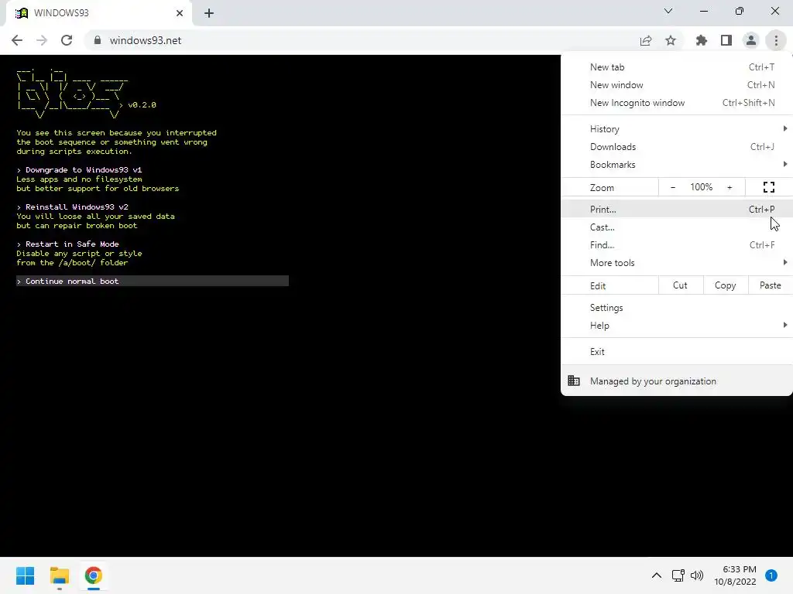Image resolution: width=793 pixels, height=594 pixels.
Task: Choose Exit from the menu
Action: pyautogui.click(x=677, y=352)
